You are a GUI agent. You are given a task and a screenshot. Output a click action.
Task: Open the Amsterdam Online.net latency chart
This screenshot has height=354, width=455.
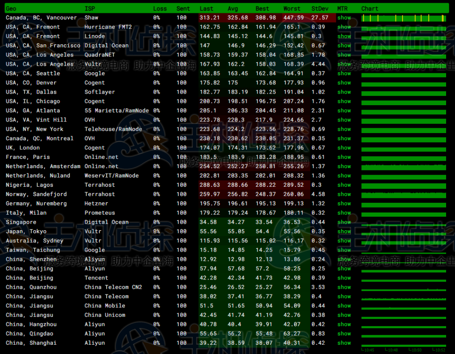coord(403,167)
